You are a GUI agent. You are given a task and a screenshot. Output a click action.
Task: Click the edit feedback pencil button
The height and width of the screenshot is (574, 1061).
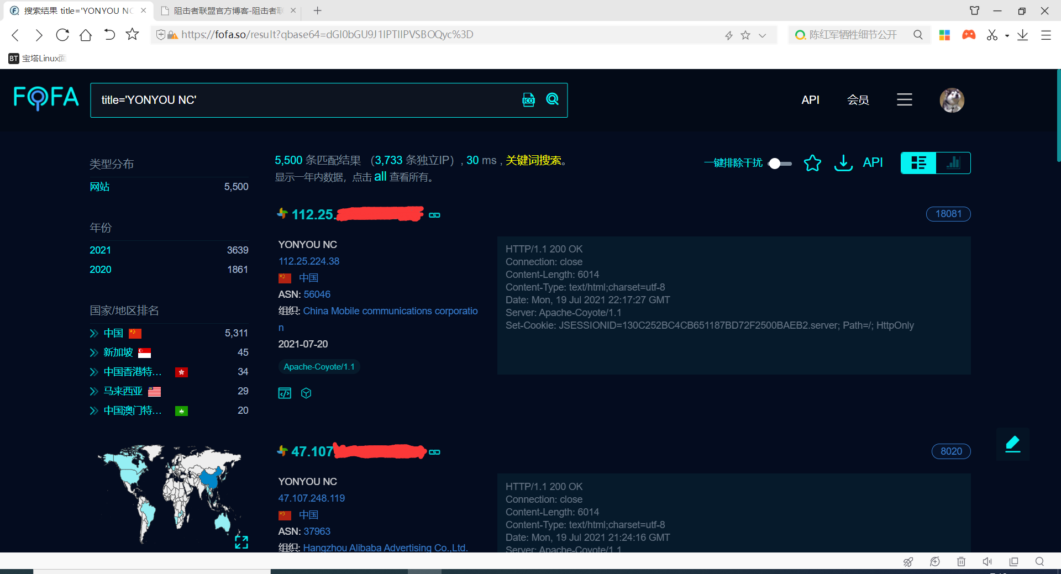coord(1012,444)
